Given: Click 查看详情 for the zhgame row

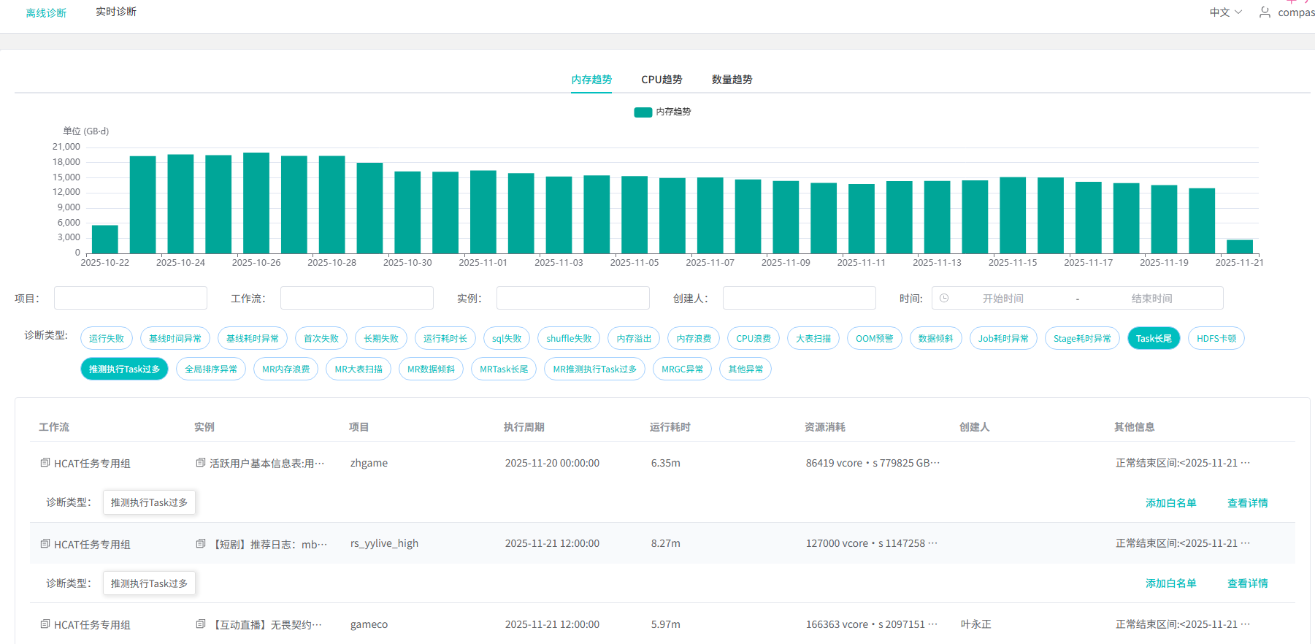Looking at the screenshot, I should (1247, 503).
